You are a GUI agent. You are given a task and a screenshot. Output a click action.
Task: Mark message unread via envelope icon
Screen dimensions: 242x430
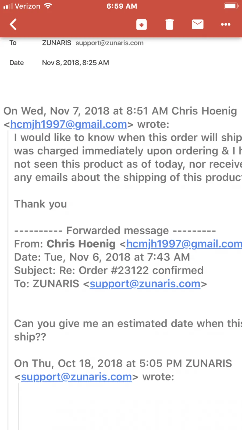click(197, 24)
